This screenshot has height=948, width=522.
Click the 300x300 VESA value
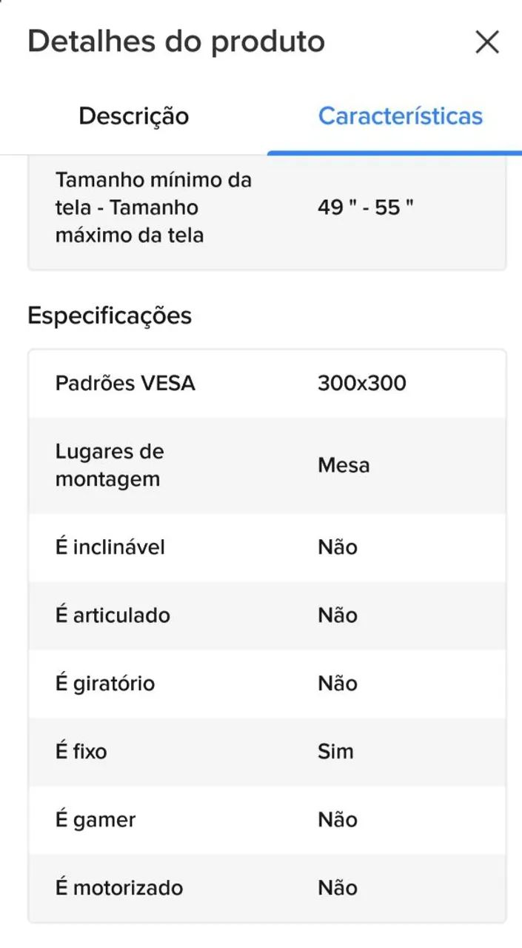coord(362,384)
